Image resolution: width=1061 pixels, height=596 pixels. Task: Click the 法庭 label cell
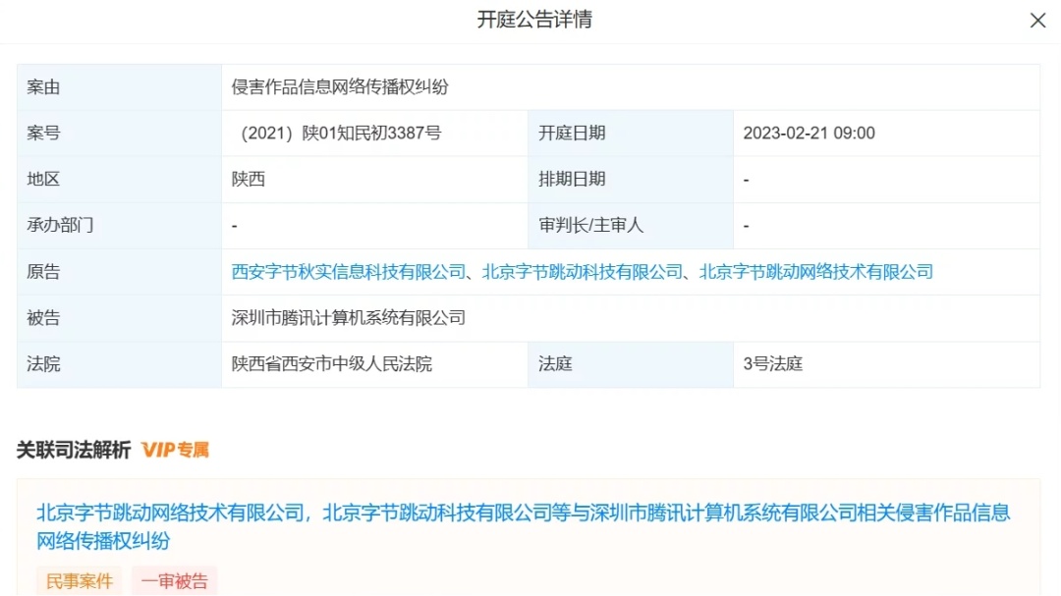point(631,364)
